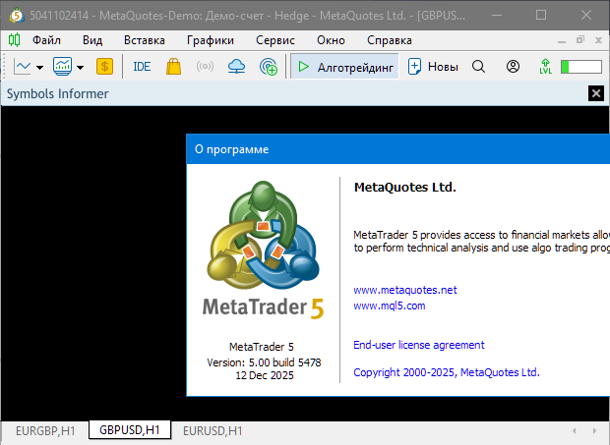Open the Окно menu
The image size is (610, 445).
331,40
